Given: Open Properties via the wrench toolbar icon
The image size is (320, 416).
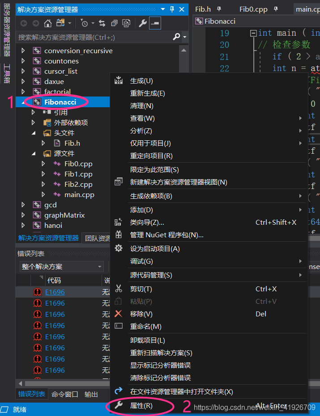Looking at the screenshot, I should [143, 23].
